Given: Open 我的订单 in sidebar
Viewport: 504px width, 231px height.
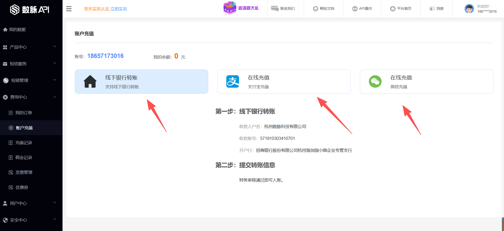Looking at the screenshot, I should [x=24, y=113].
